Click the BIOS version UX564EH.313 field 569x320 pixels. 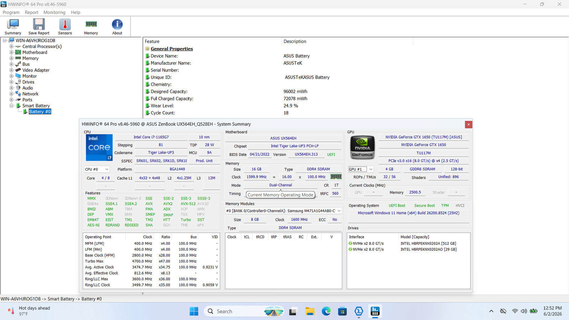click(306, 155)
